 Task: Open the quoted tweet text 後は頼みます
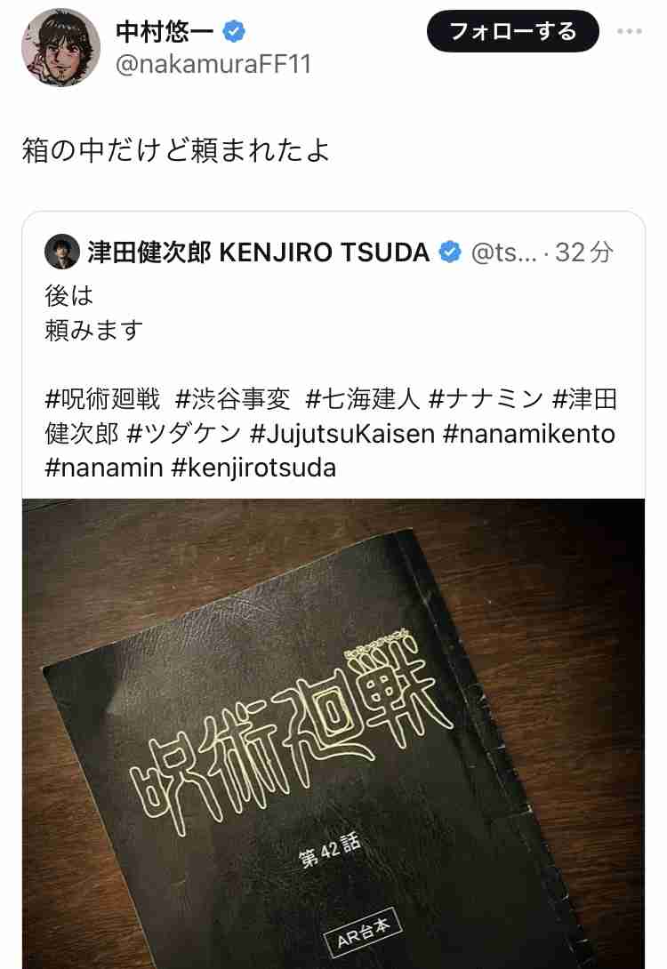point(94,313)
